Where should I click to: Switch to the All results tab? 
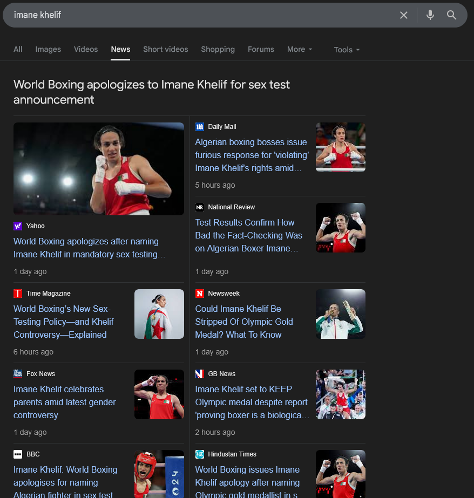(x=18, y=49)
